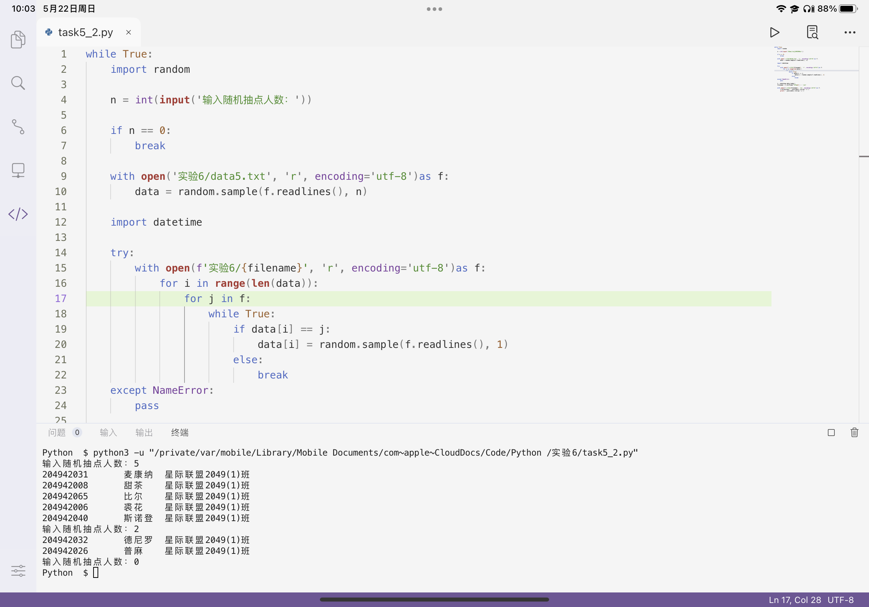869x607 pixels.
Task: Click the Ln 17, Col 28 status indicator
Action: 794,600
